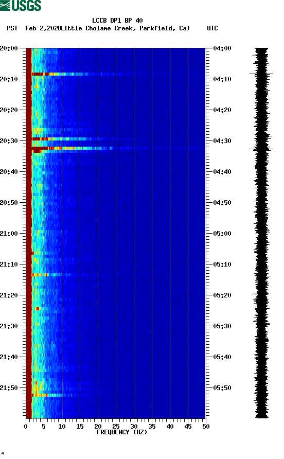Click the 15 Hz frequency tick label
The image size is (284, 459).
[80, 427]
